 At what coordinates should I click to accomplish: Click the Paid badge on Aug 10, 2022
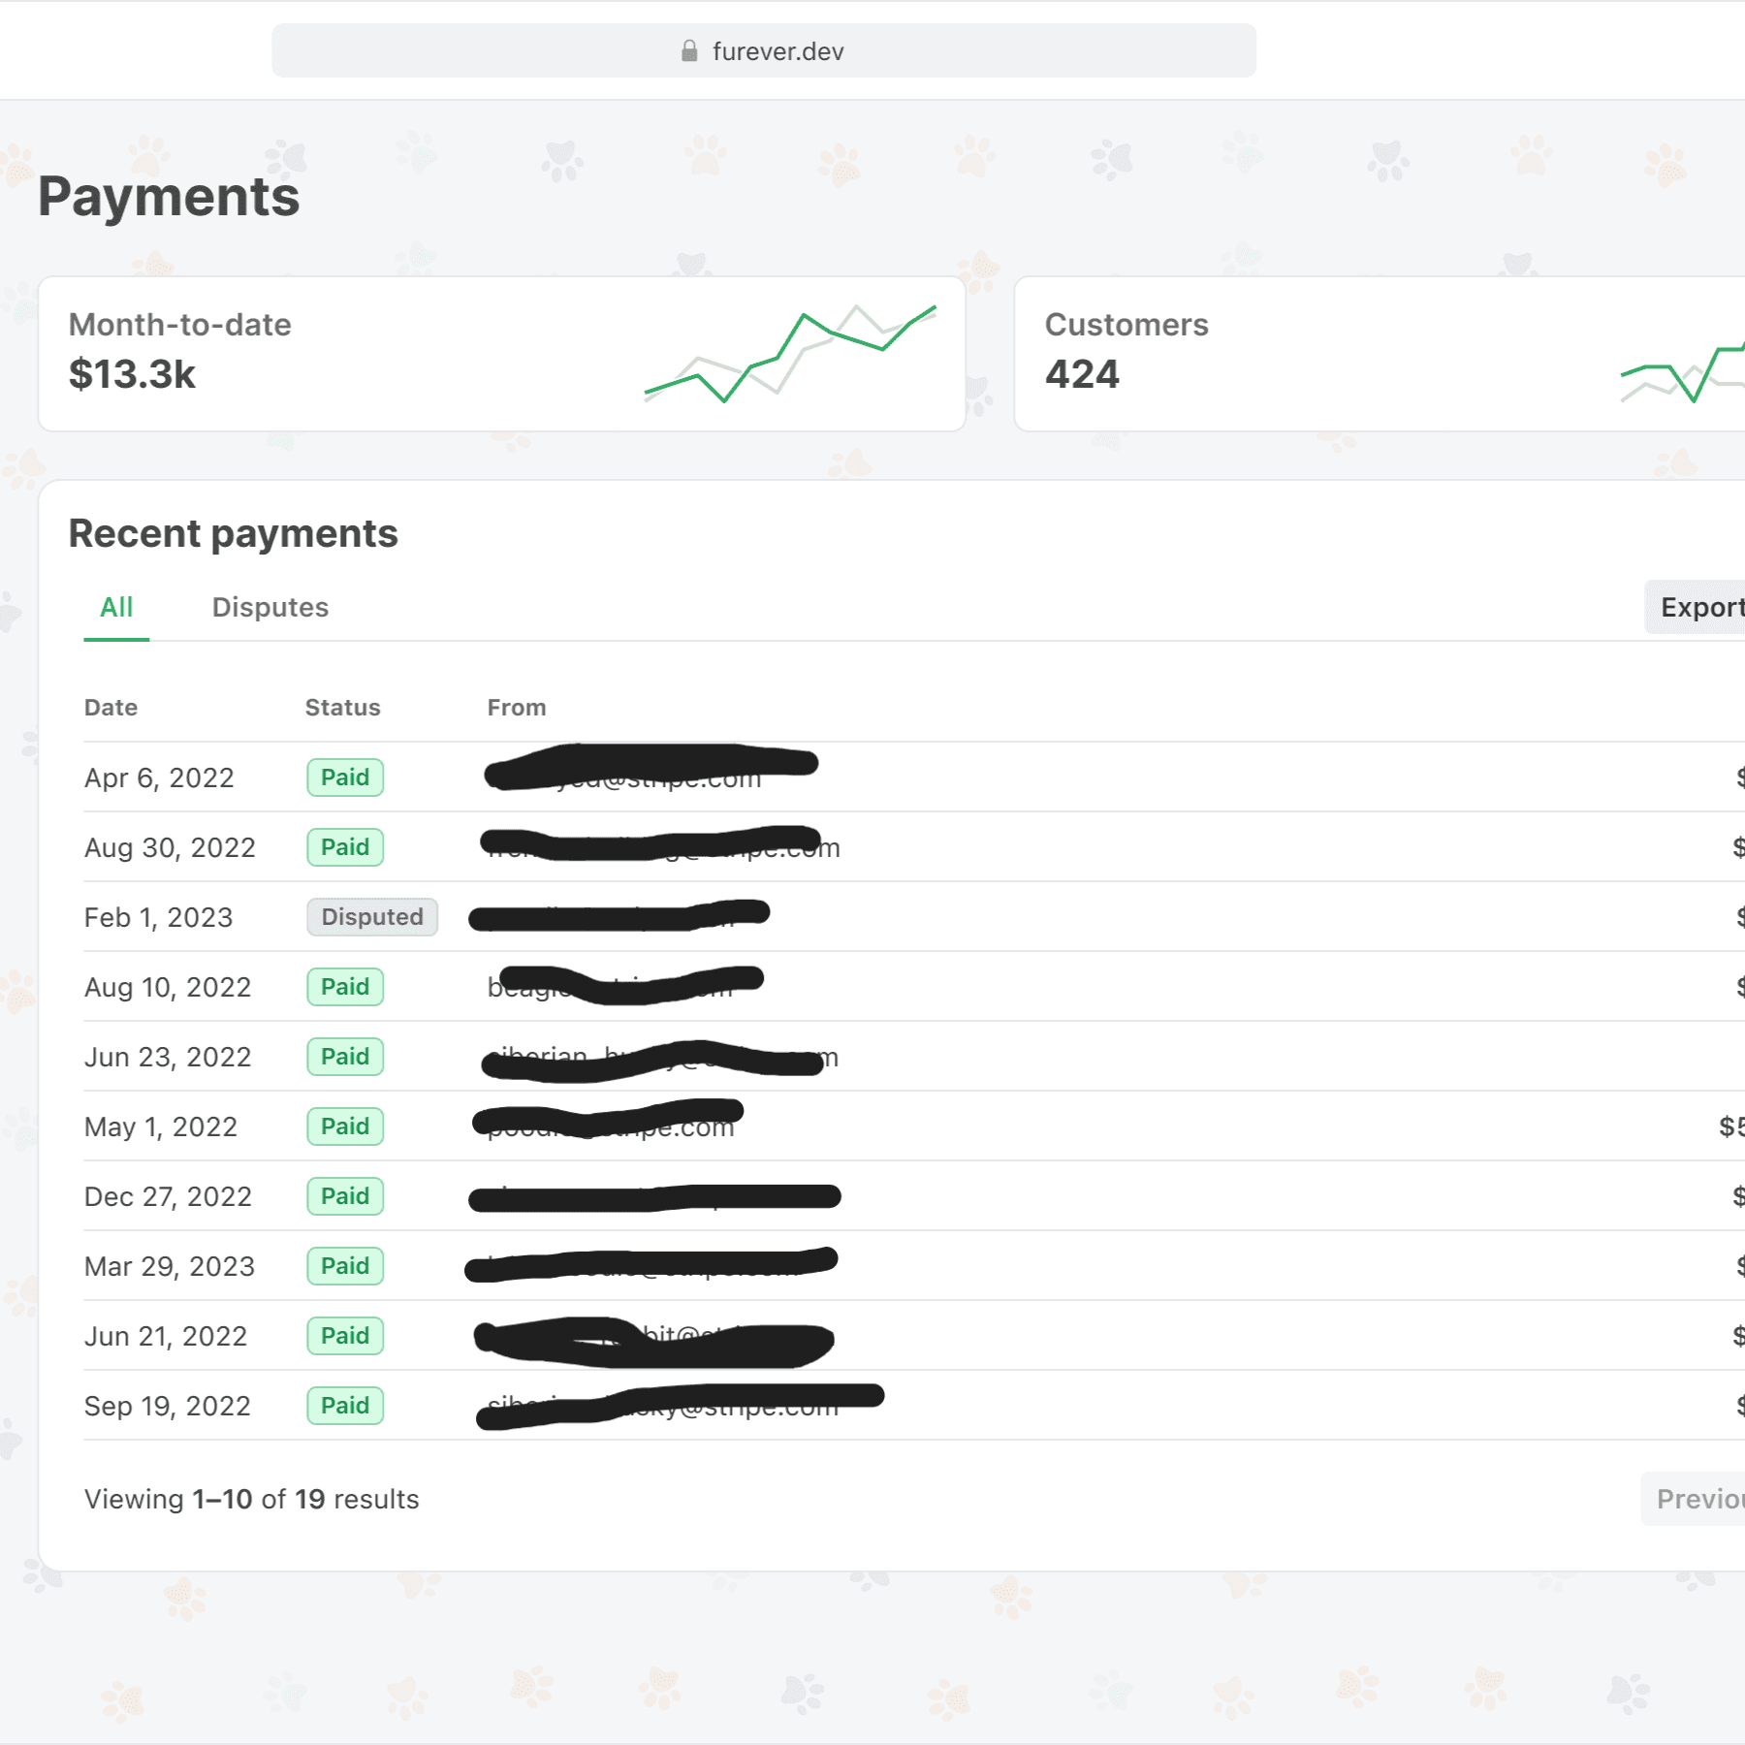(x=345, y=987)
